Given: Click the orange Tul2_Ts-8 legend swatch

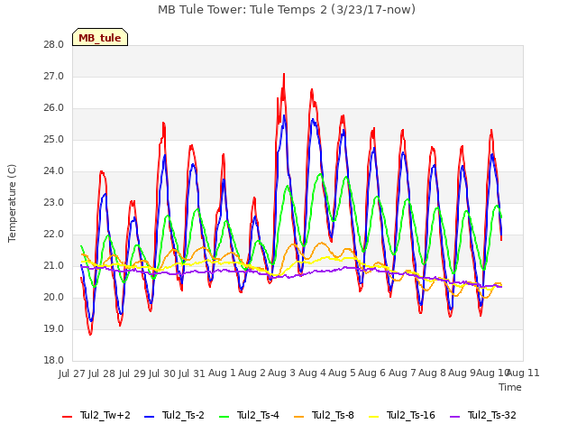Looking at the screenshot, I should click(x=298, y=417).
